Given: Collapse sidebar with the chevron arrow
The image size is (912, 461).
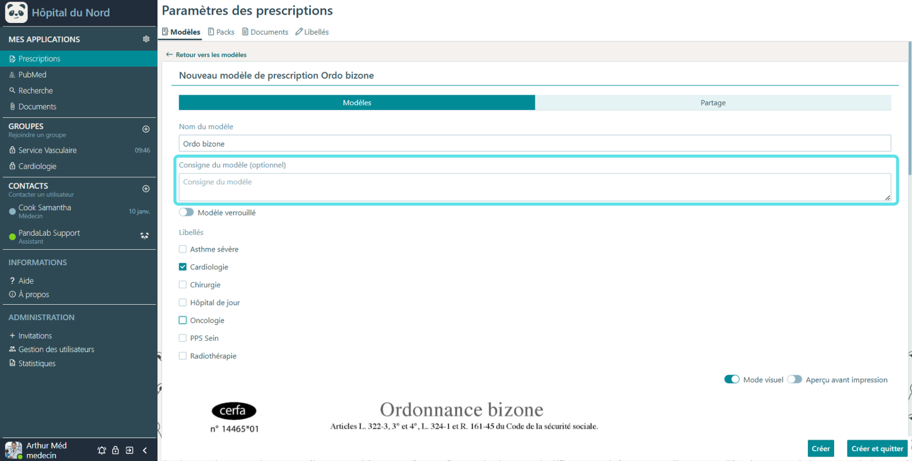Looking at the screenshot, I should coord(145,450).
